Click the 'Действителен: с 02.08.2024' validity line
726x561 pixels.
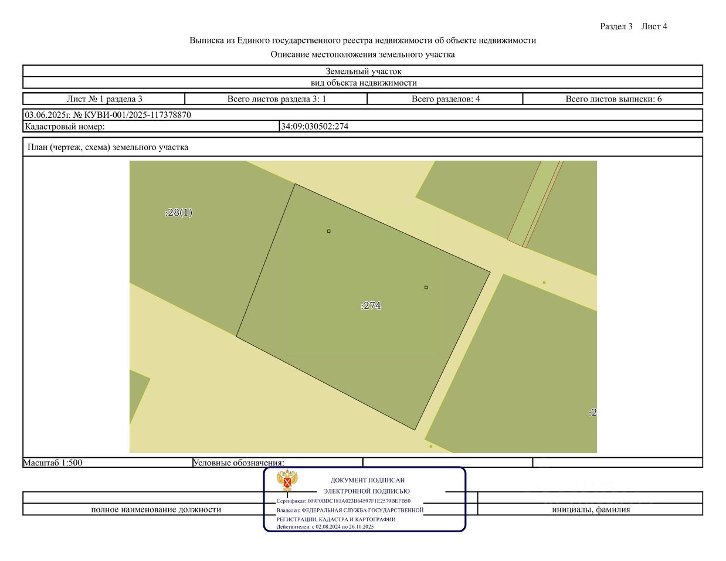click(x=325, y=527)
